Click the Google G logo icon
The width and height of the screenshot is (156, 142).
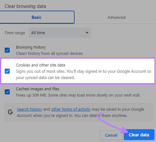pos(10,112)
